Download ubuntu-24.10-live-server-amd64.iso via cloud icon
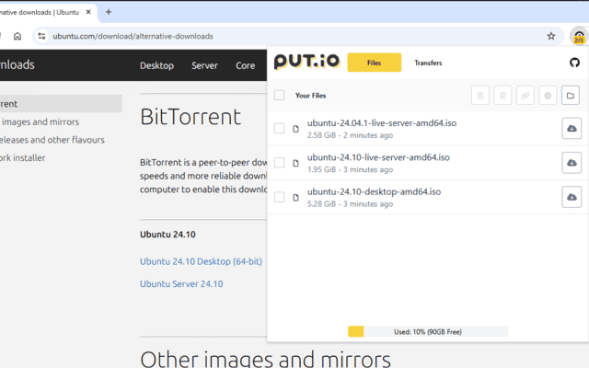589x368 pixels. coord(572,163)
